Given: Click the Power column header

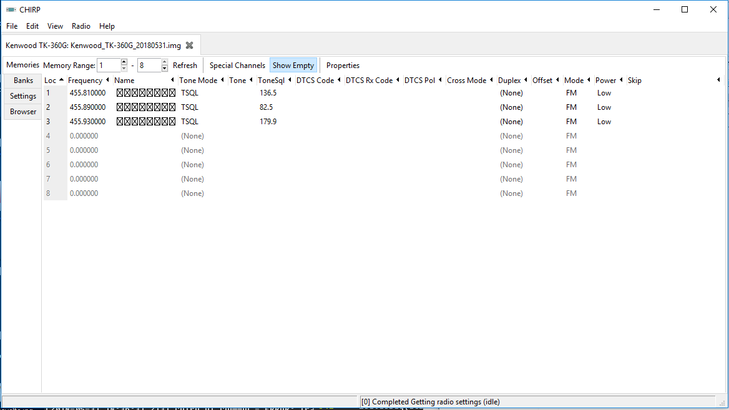Looking at the screenshot, I should click(610, 81).
